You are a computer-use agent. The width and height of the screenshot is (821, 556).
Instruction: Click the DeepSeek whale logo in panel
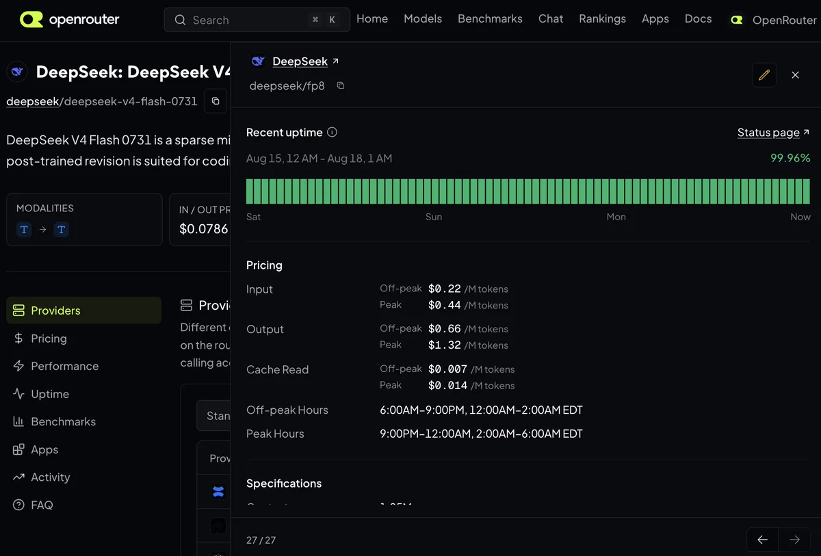258,62
